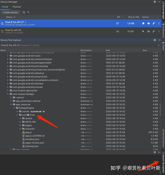Open Device Manager settings gear

155,2
